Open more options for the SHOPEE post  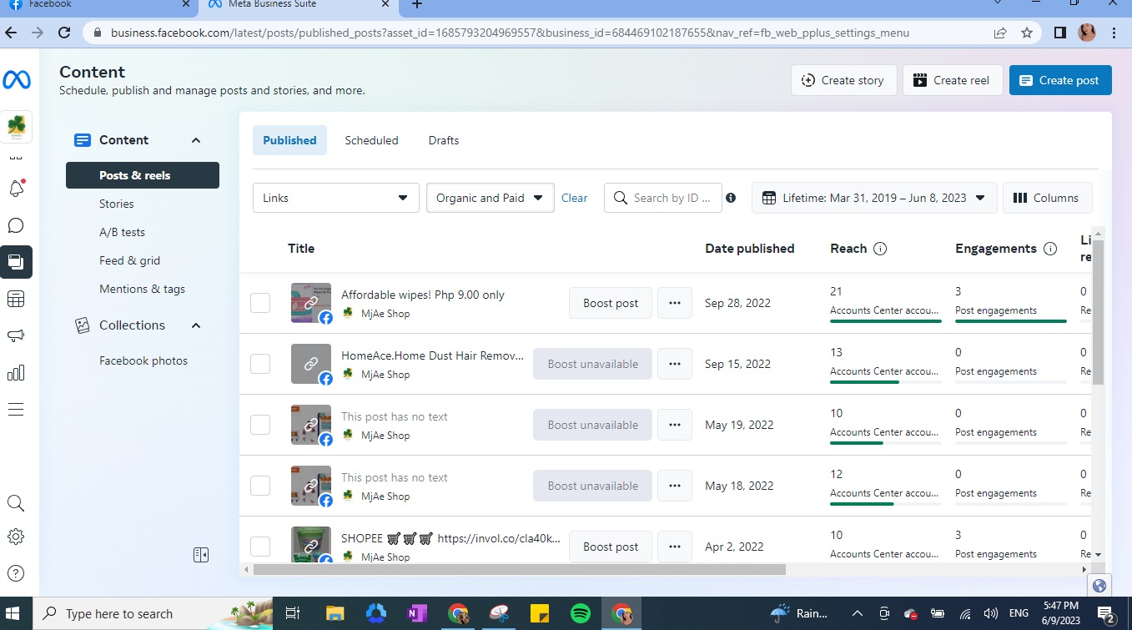675,547
